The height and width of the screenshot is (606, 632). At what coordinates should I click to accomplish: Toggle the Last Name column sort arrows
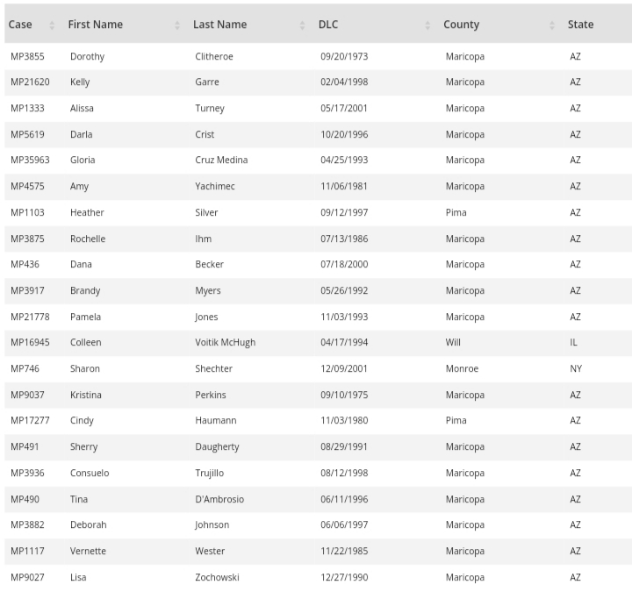tap(303, 25)
